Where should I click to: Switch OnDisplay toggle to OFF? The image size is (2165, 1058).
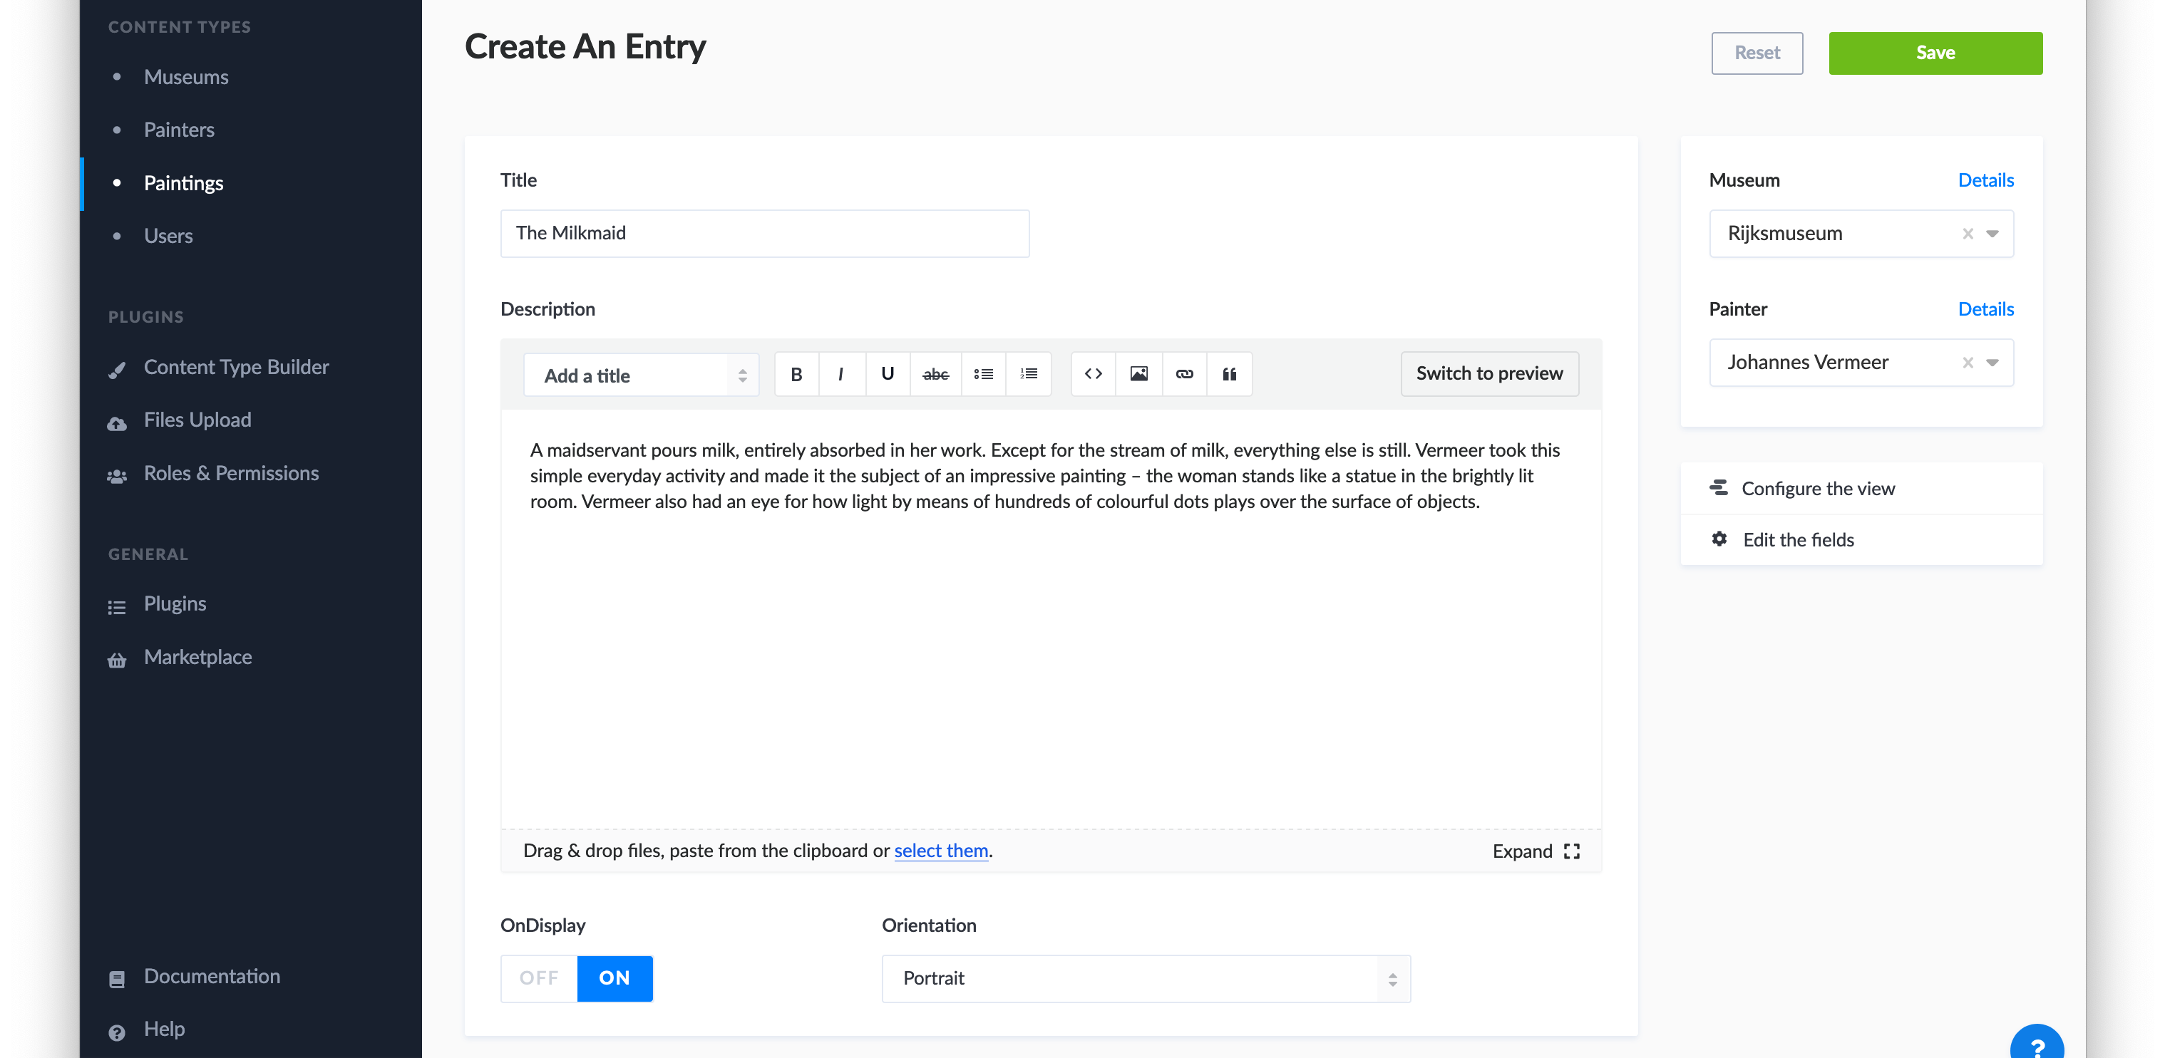pyautogui.click(x=539, y=977)
